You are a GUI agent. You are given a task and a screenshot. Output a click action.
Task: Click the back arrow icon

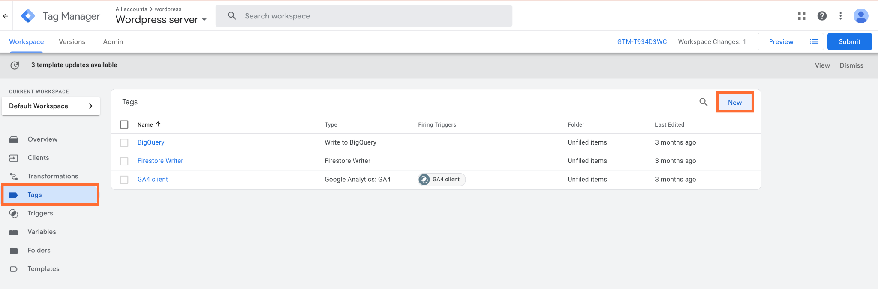click(x=6, y=16)
